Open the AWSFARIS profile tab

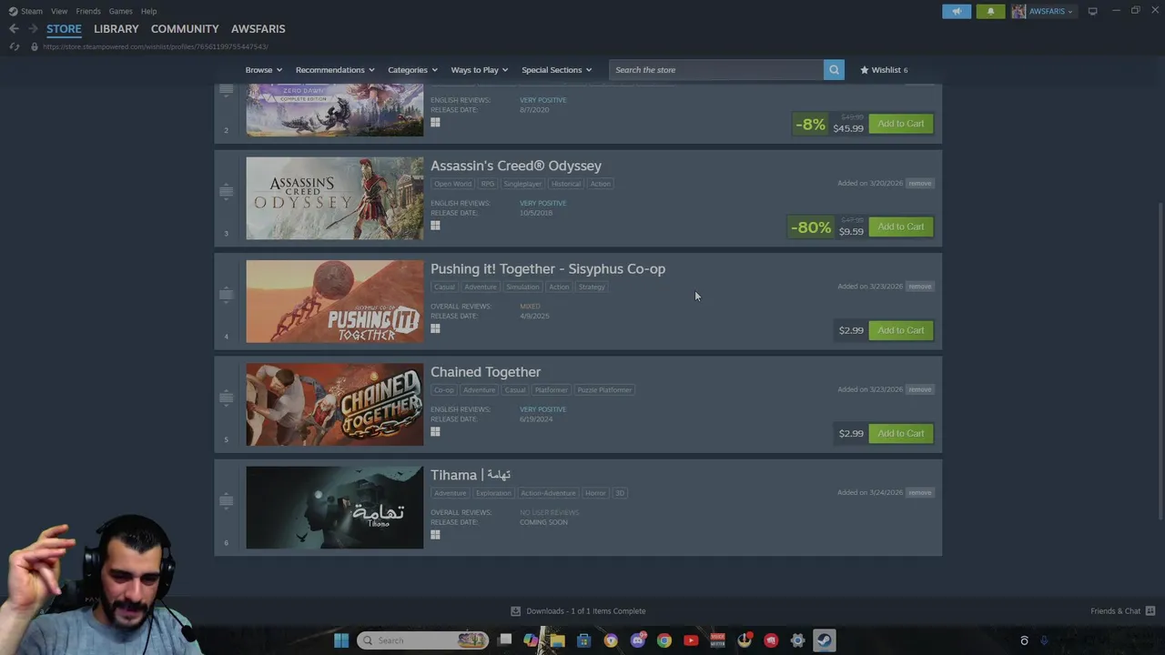point(258,29)
